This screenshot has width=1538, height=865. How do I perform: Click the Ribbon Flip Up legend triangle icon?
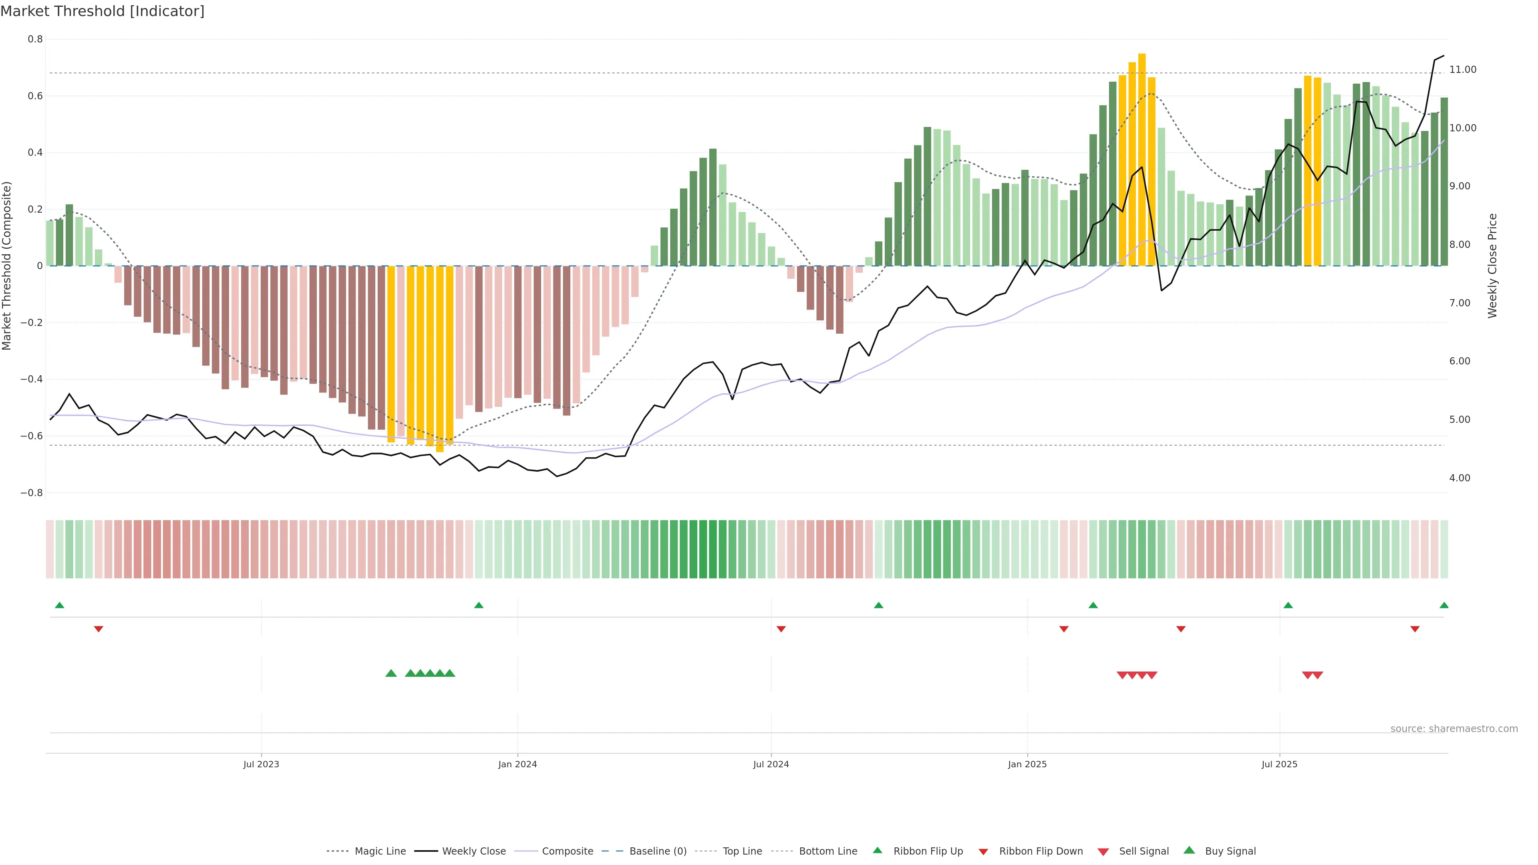(x=877, y=850)
